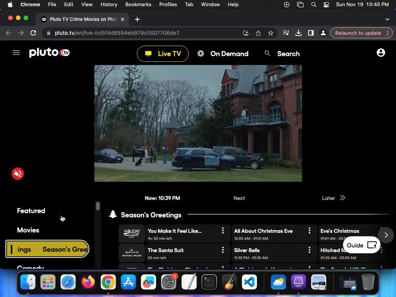Reload the Pluto TV page

point(33,33)
